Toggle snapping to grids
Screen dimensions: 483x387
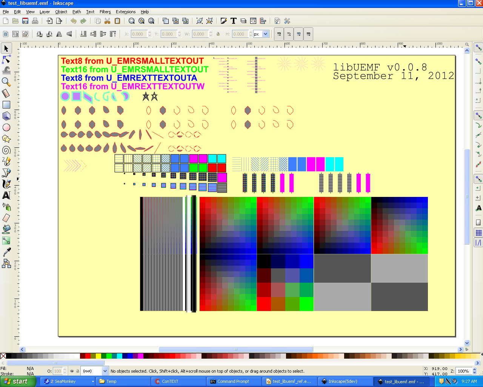coord(478,232)
